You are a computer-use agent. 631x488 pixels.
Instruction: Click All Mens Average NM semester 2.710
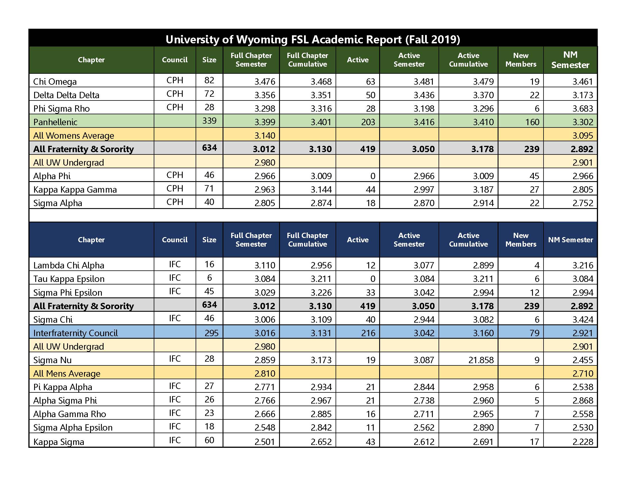tap(583, 373)
